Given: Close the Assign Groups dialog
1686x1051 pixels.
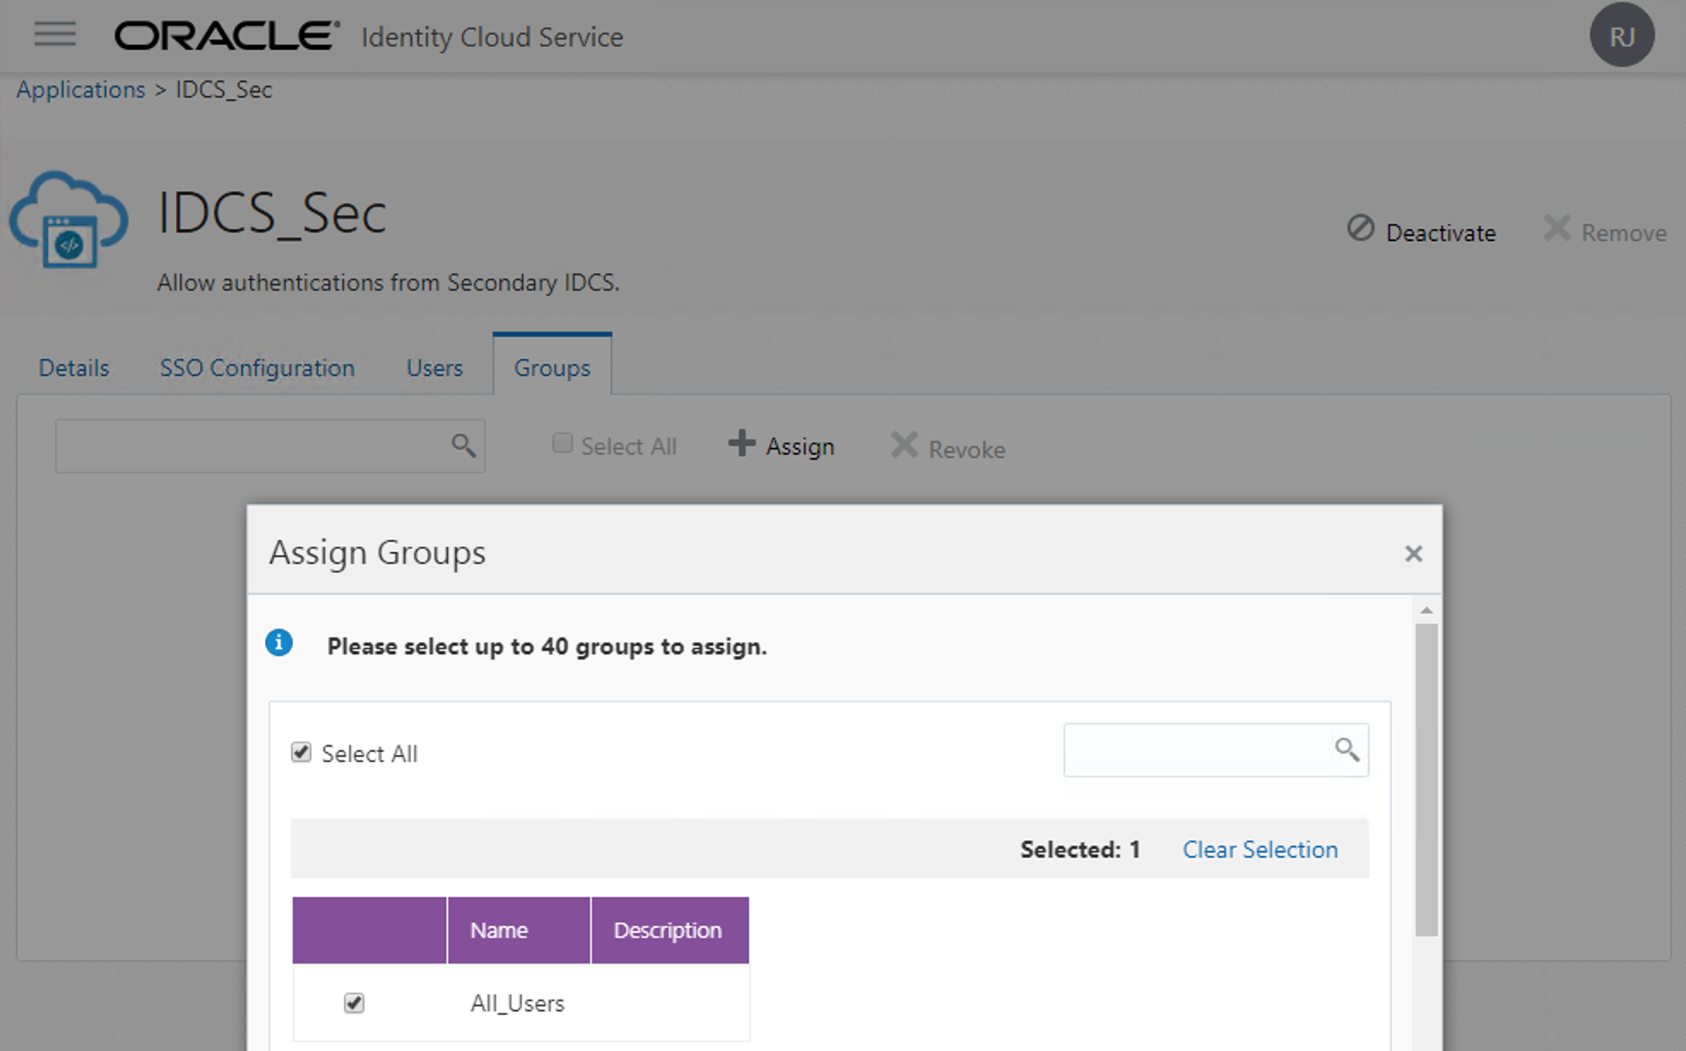Looking at the screenshot, I should [1413, 554].
